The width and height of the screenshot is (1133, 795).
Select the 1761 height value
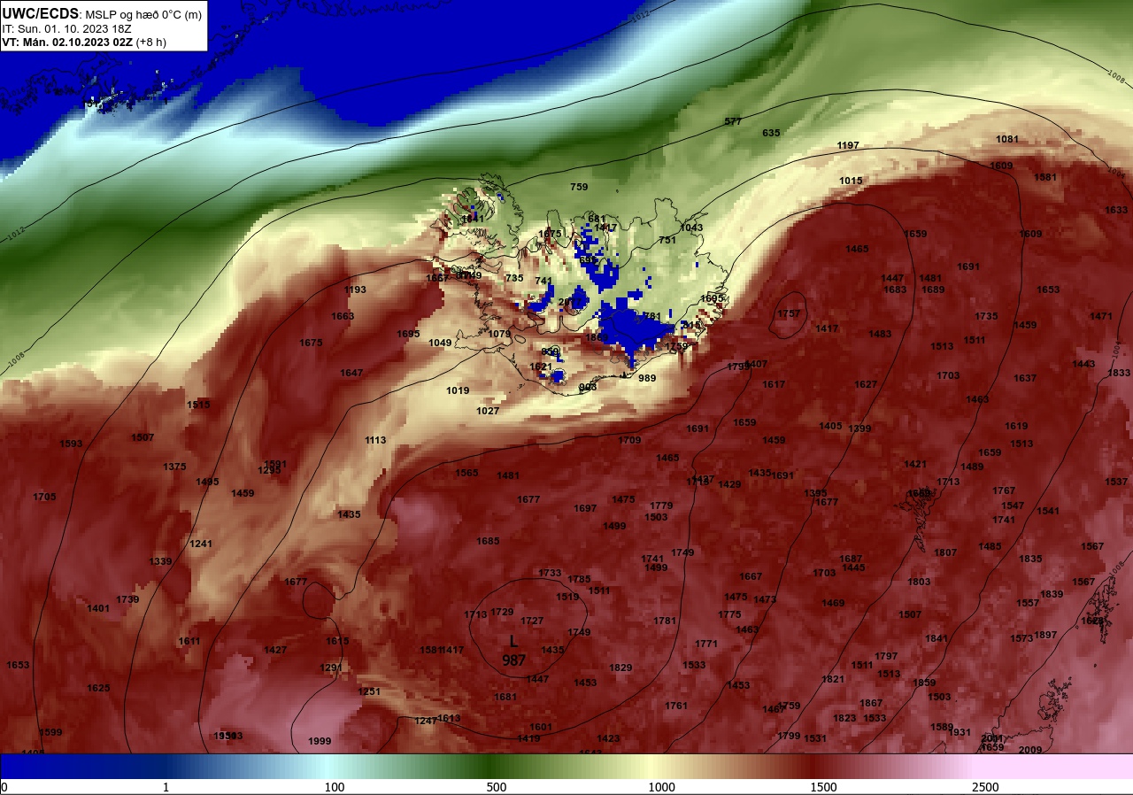[x=676, y=706]
